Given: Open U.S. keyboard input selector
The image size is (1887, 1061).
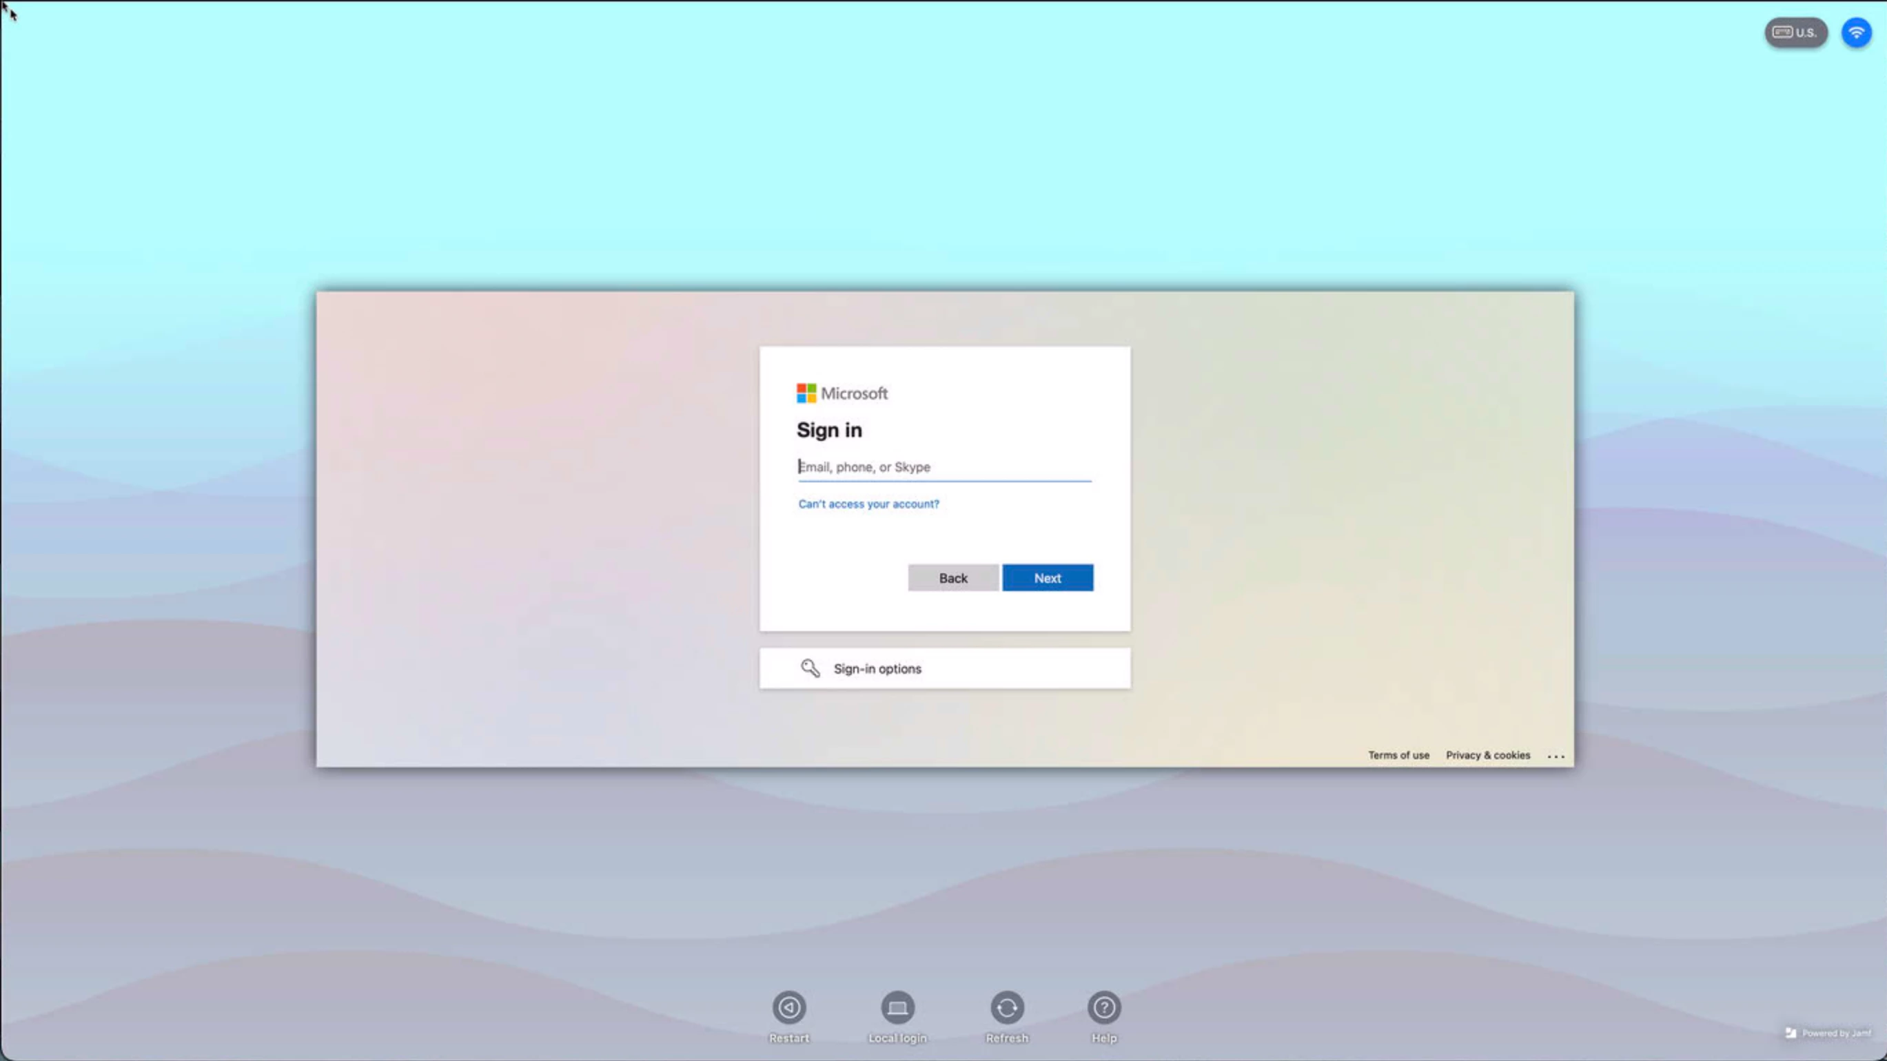Looking at the screenshot, I should click(x=1795, y=32).
